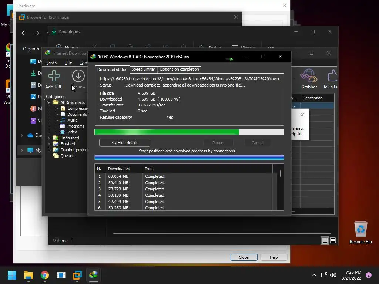Click Help in the Hardware dialog

pos(274,257)
